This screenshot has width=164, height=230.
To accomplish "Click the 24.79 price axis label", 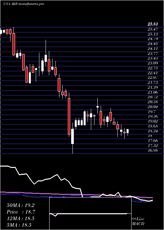I will (153, 39).
